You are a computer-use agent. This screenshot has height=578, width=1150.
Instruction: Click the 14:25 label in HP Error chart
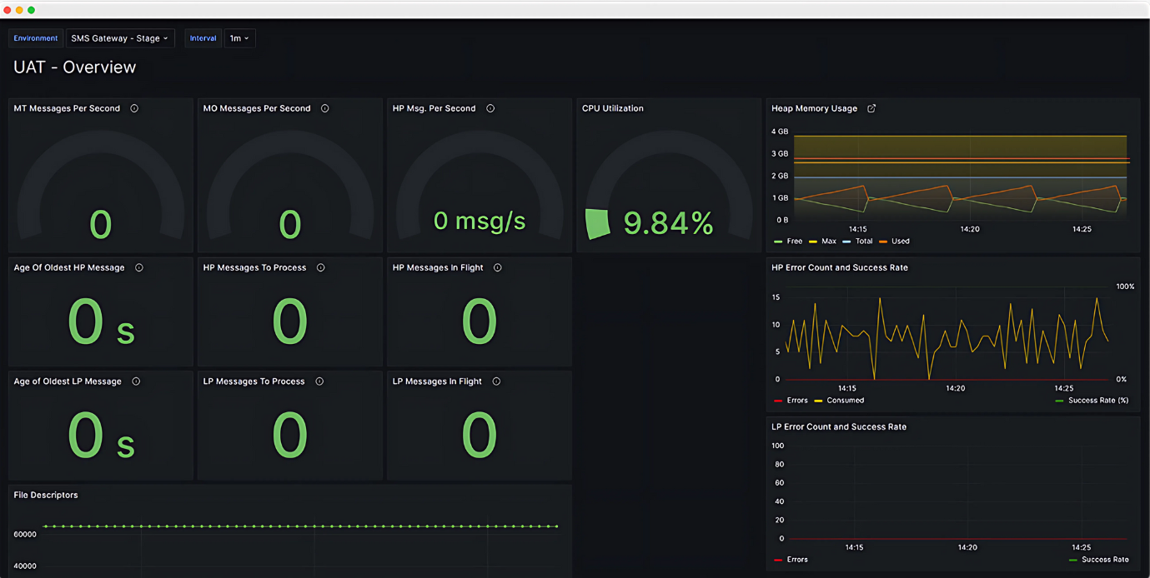tap(1063, 388)
